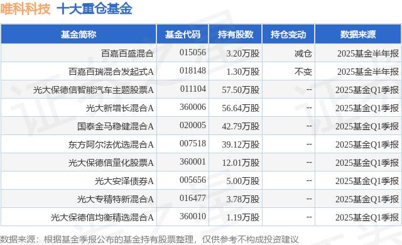The width and height of the screenshot is (402, 245).
Task: Open 国泰金马稳健混合A fund
Action: pyautogui.click(x=116, y=126)
